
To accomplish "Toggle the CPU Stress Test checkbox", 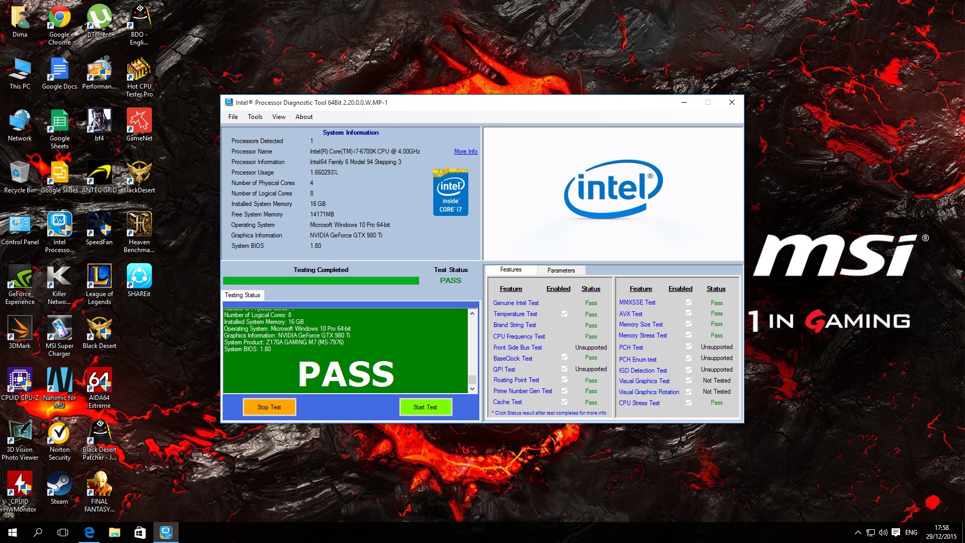I will pos(688,403).
